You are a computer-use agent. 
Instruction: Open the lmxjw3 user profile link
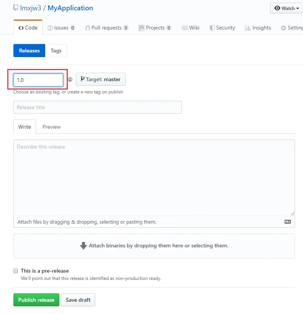pos(30,8)
